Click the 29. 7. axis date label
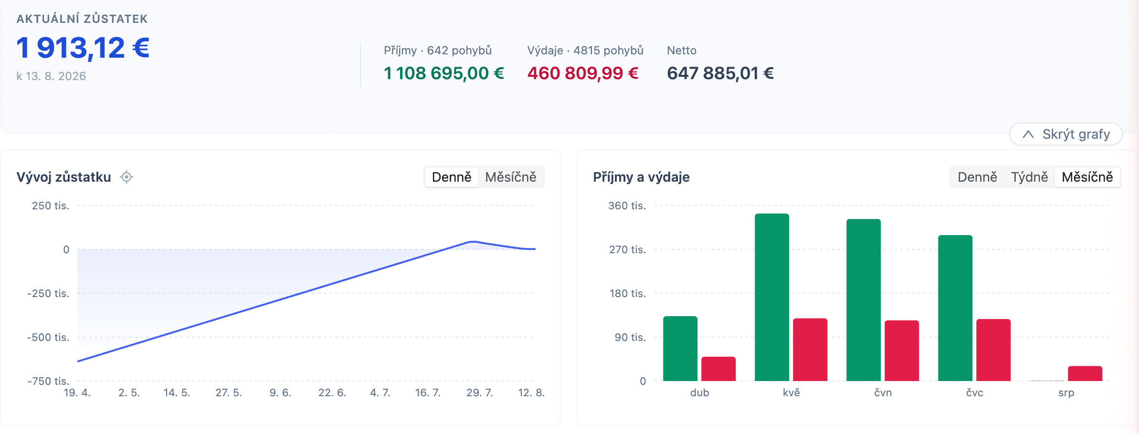Screen dimensions: 1139x433 [480, 393]
